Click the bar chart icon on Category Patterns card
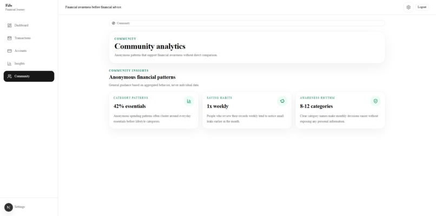The height and width of the screenshot is (216, 436). click(189, 101)
